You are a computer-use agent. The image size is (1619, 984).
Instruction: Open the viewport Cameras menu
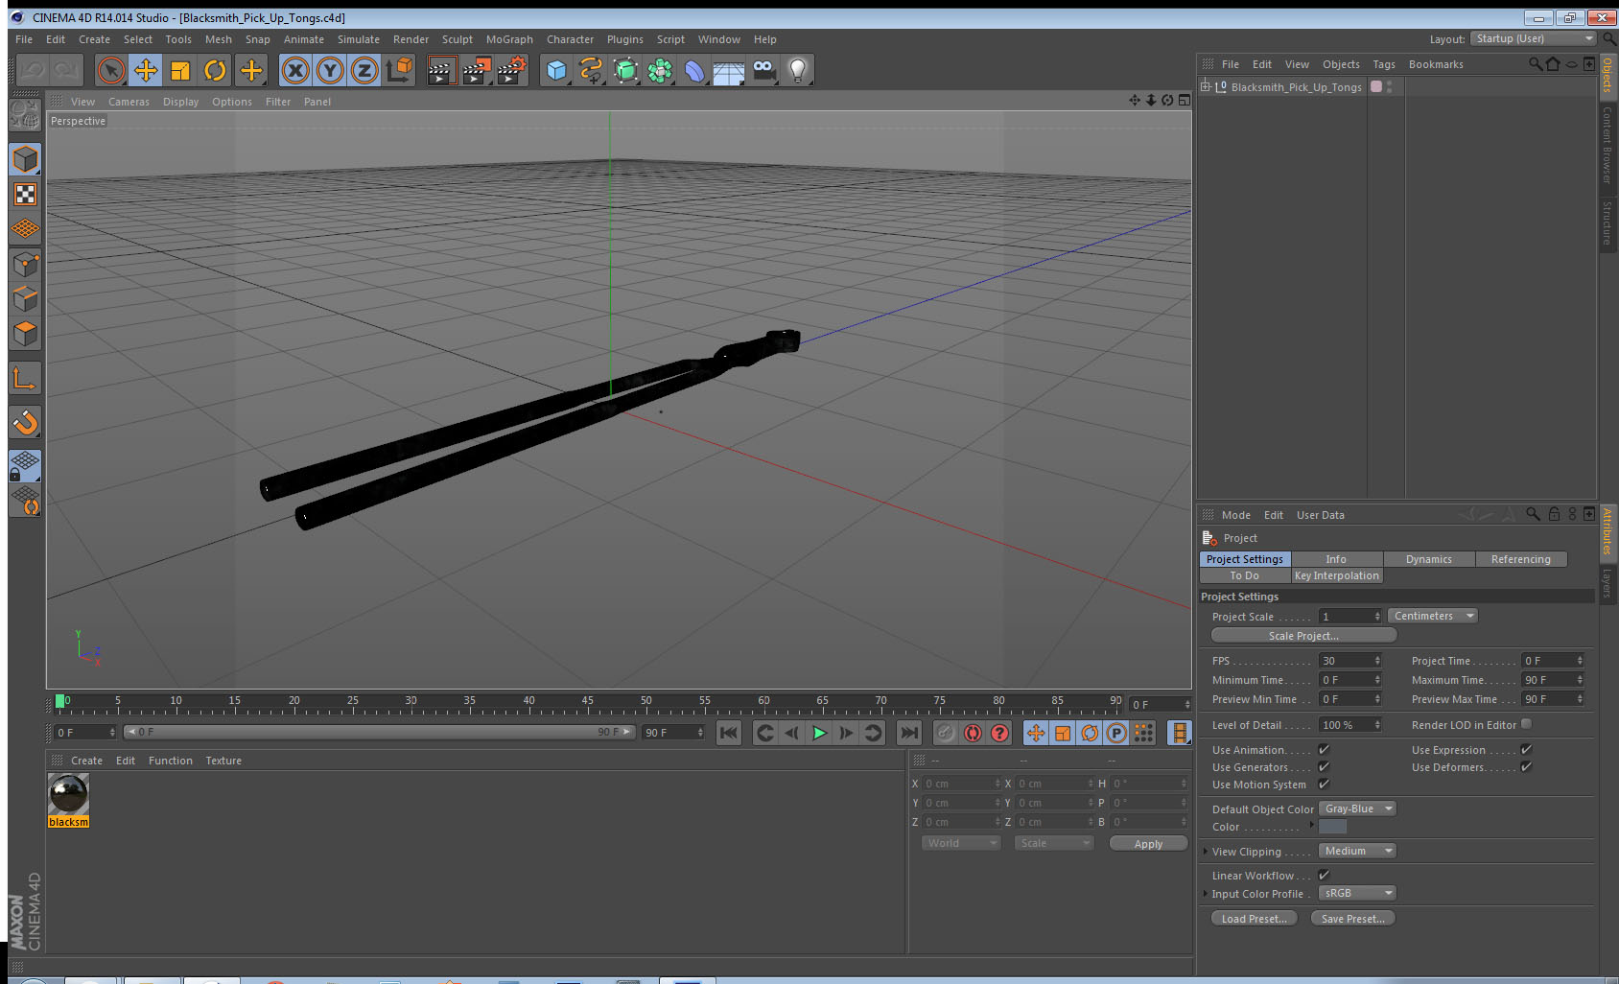(129, 102)
